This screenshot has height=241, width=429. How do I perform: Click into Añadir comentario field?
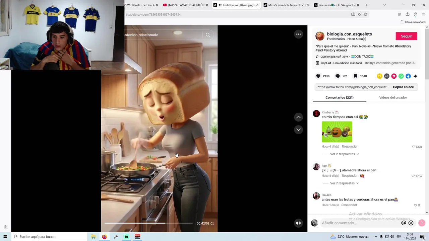tap(361, 223)
